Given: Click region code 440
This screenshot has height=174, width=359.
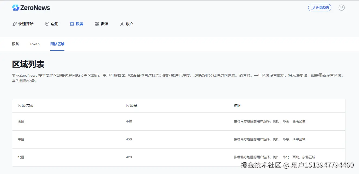Looking at the screenshot, I should 129,121.
